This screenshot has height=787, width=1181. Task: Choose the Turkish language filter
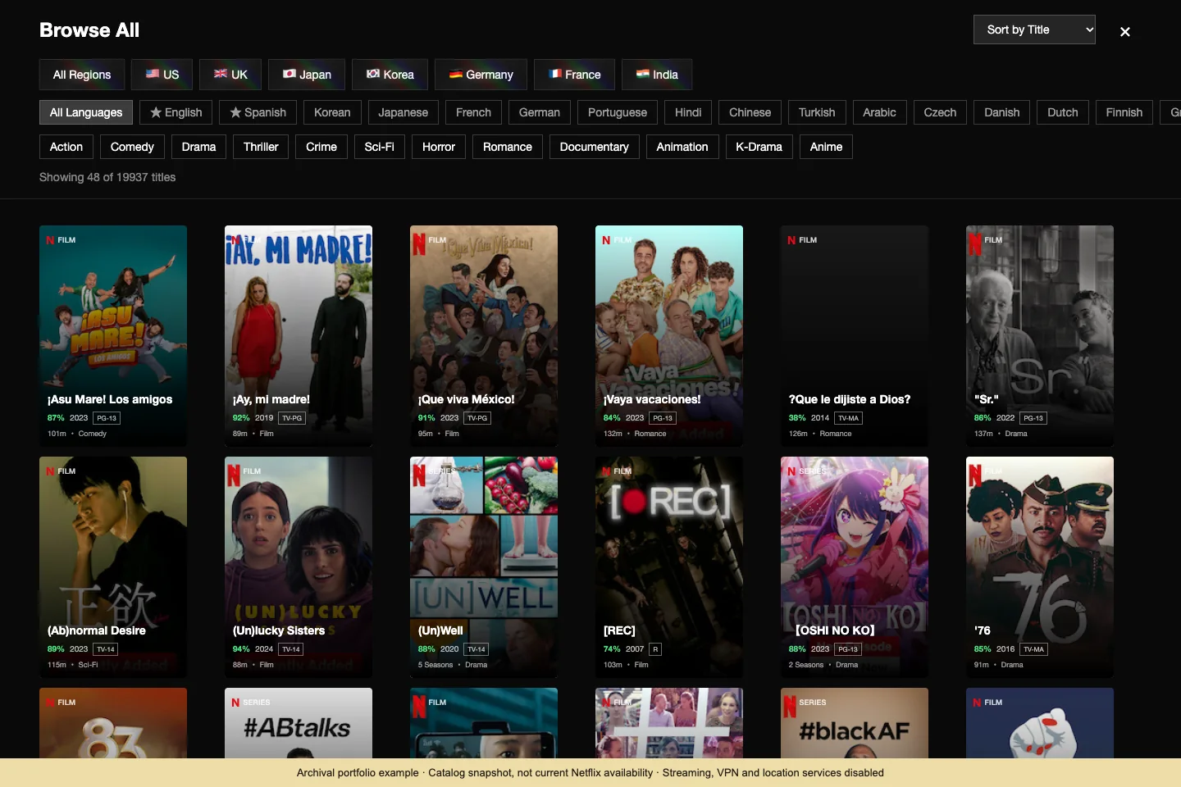click(x=817, y=112)
